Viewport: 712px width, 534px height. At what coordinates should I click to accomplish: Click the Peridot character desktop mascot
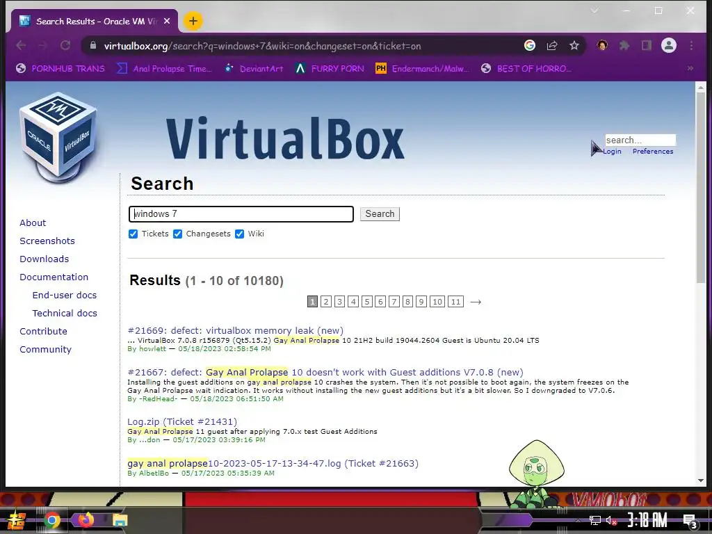coord(536,474)
